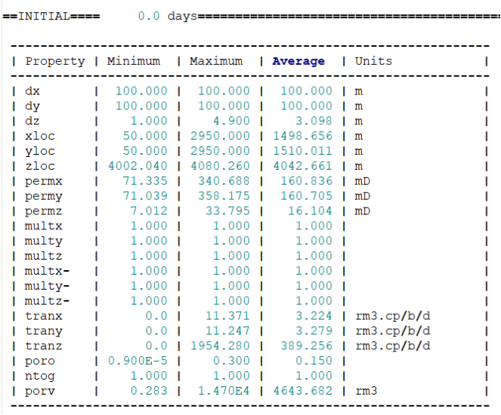This screenshot has width=501, height=415.
Task: Select the permy maximum value 358.175
Action: tap(223, 196)
